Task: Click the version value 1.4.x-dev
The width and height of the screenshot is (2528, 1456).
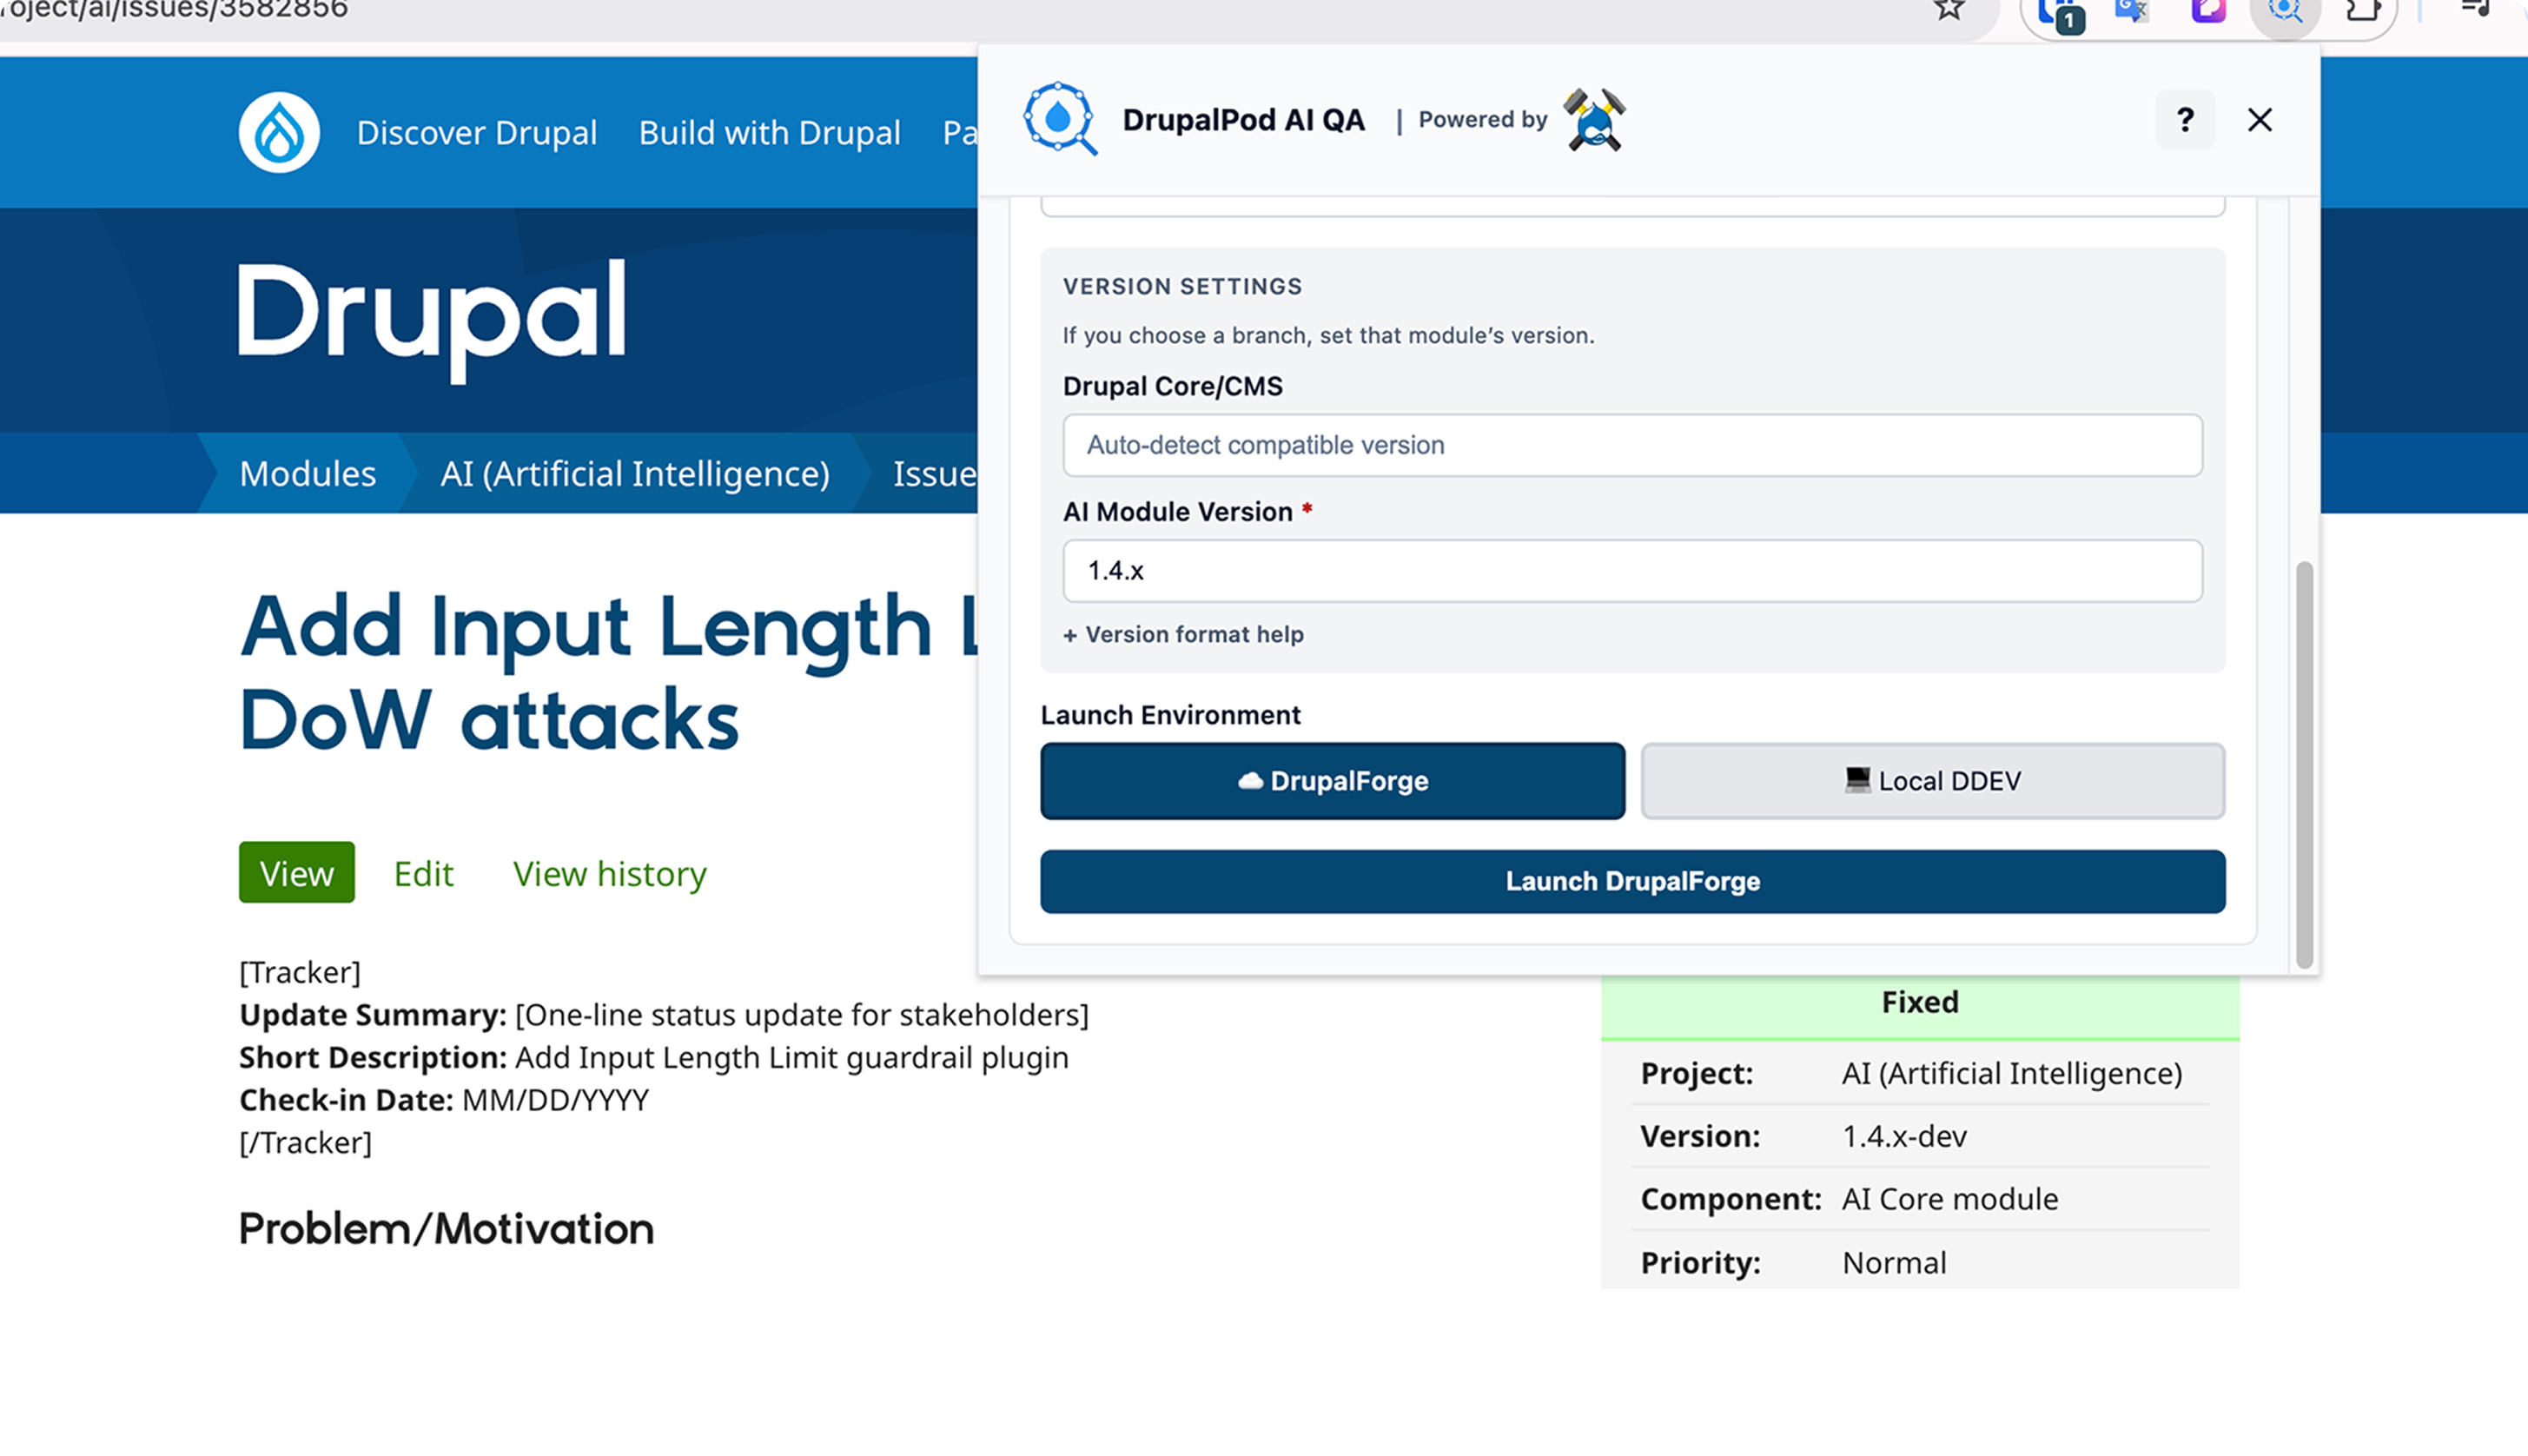Action: click(1904, 1136)
